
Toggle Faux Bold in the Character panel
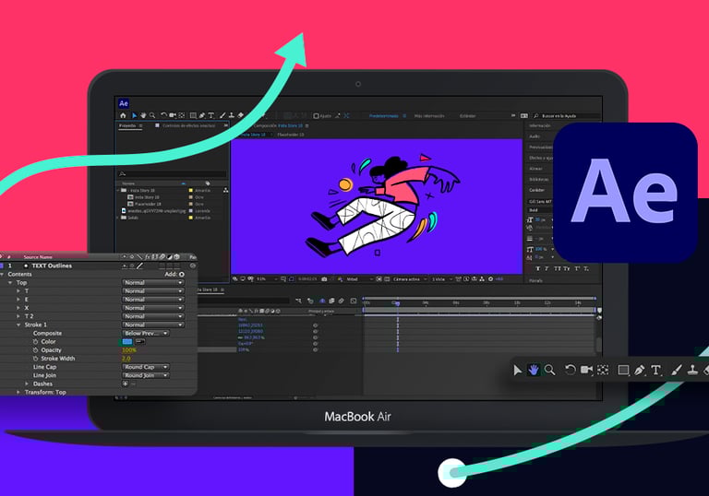pyautogui.click(x=537, y=269)
